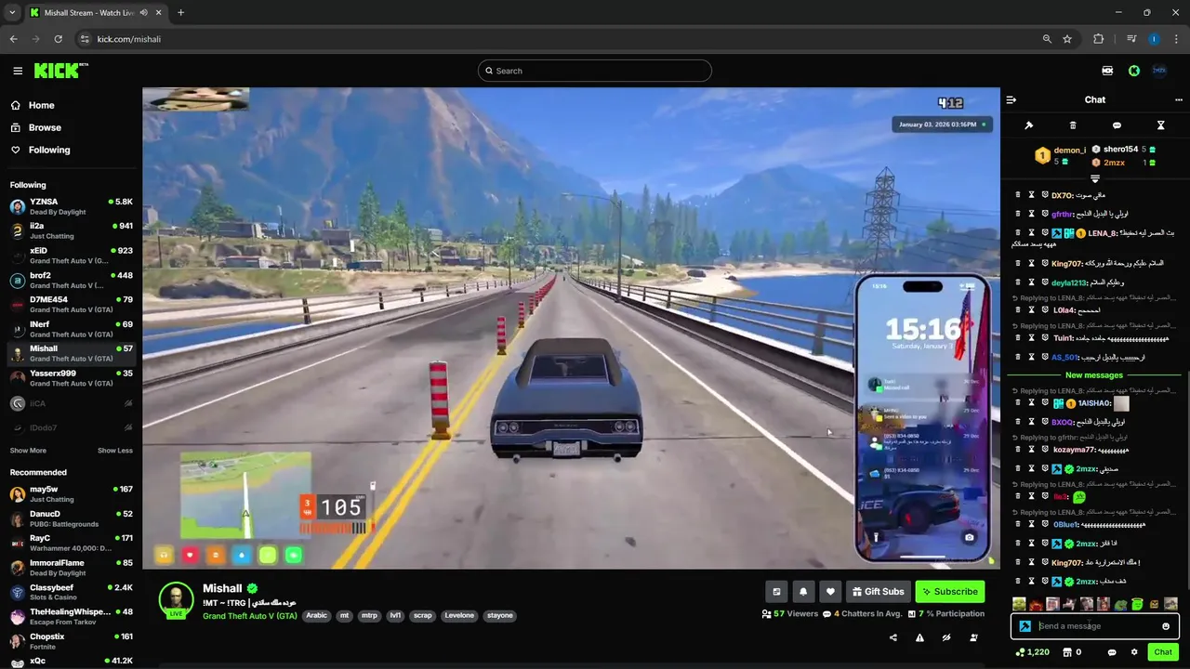Viewport: 1190px width, 669px height.
Task: Click Show Less in Following list
Action: click(x=115, y=451)
